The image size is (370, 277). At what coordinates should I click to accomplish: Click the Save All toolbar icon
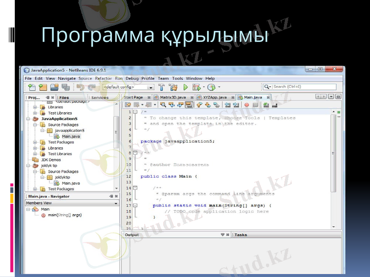pos(66,87)
